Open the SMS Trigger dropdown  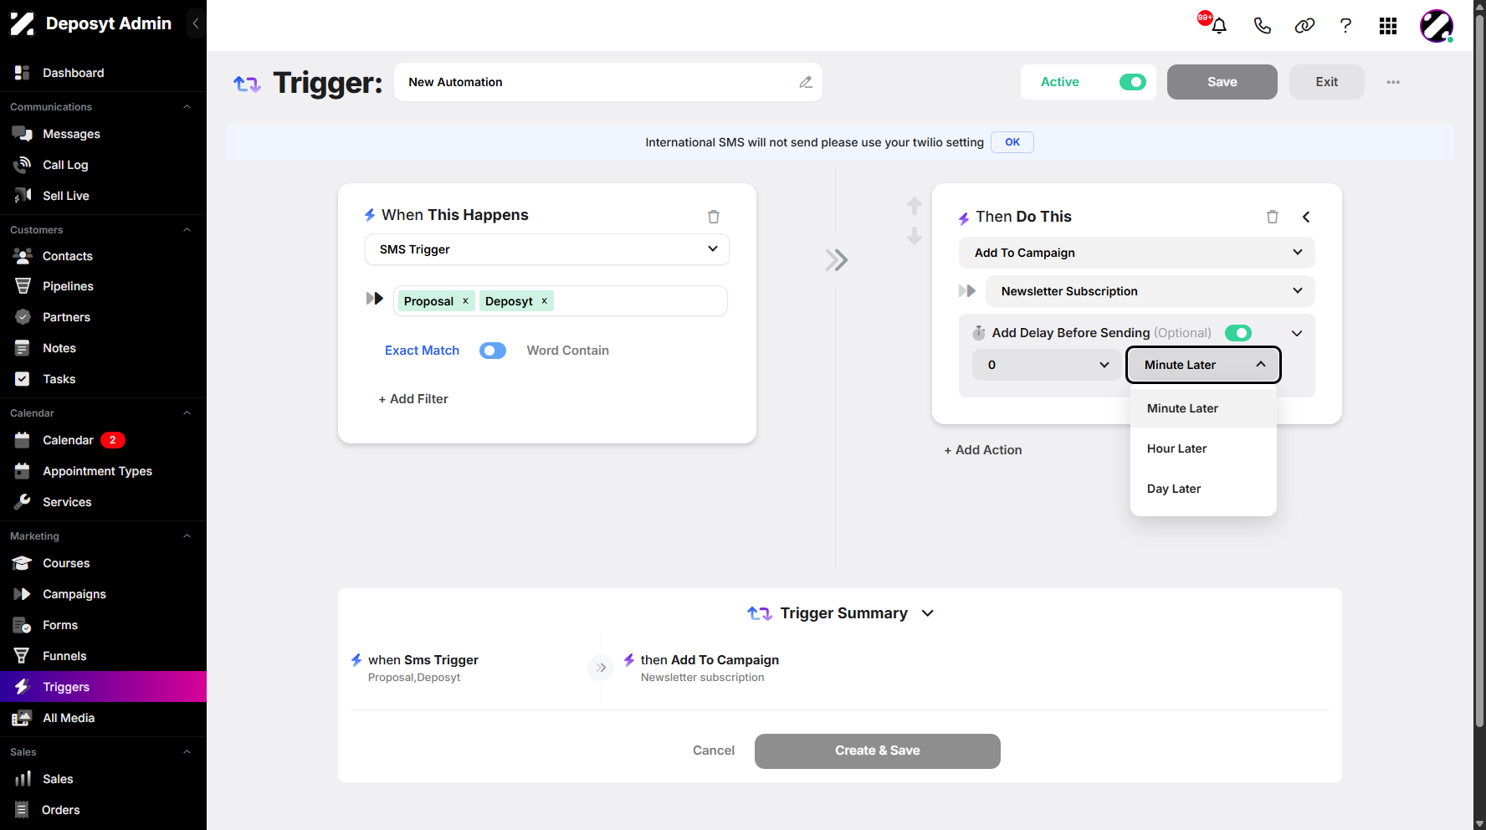(547, 249)
